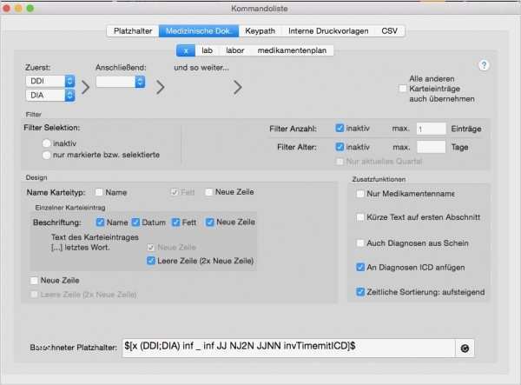
Task: Toggle the greyed Leere Zeile (2x Neue Zeile) checkbox
Action: (34, 295)
